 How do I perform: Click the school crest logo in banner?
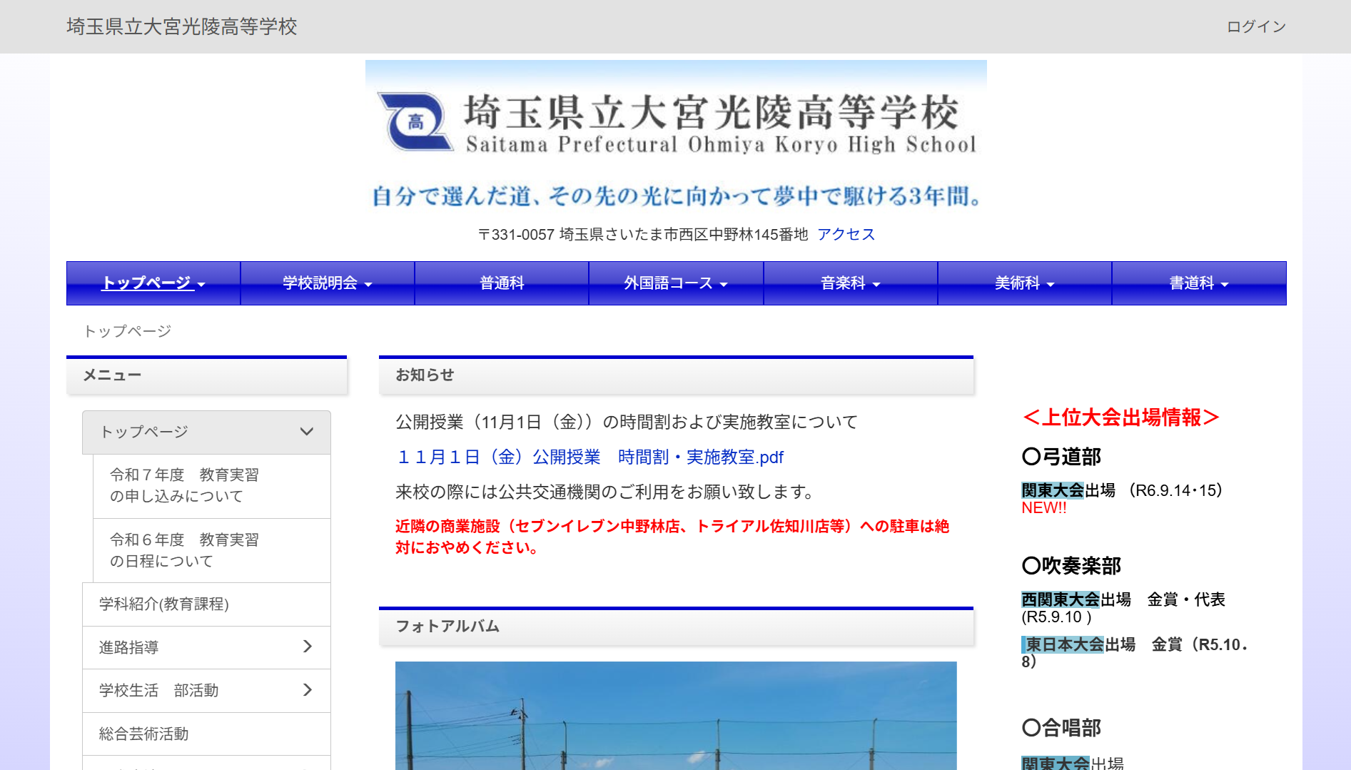pos(415,121)
